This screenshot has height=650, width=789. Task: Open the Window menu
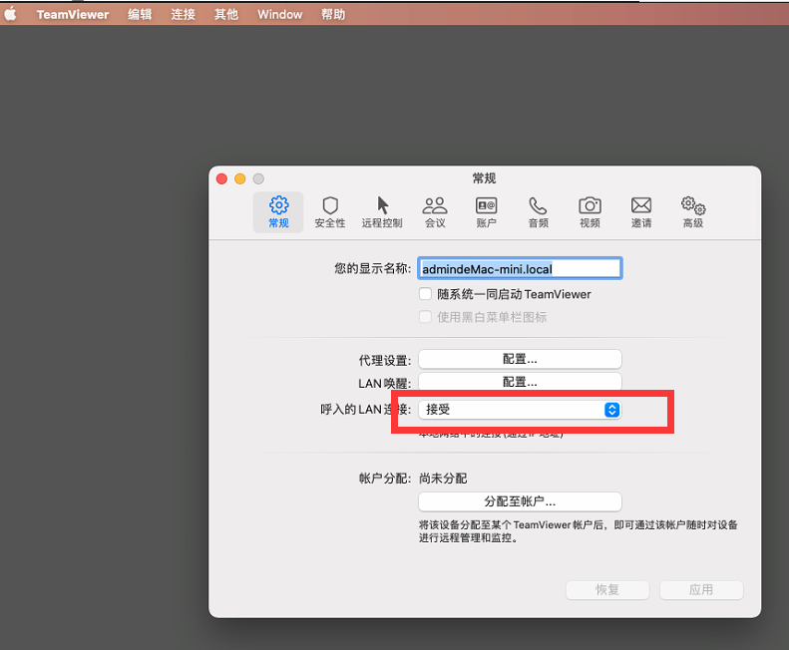(279, 14)
